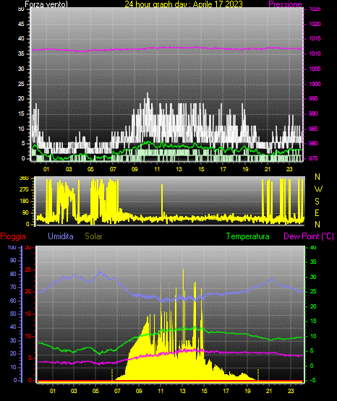The width and height of the screenshot is (337, 401).
Task: Click the 100 humidity scale value
Action: pos(12,248)
